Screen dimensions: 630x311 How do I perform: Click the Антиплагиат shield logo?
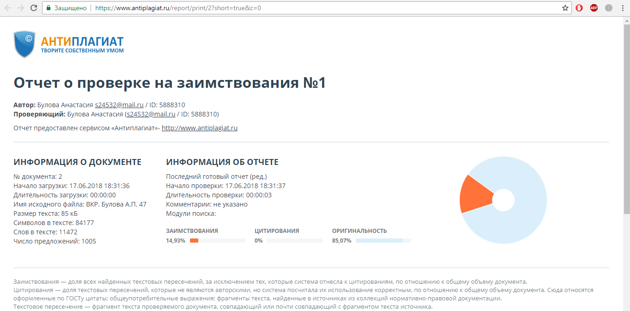[24, 44]
